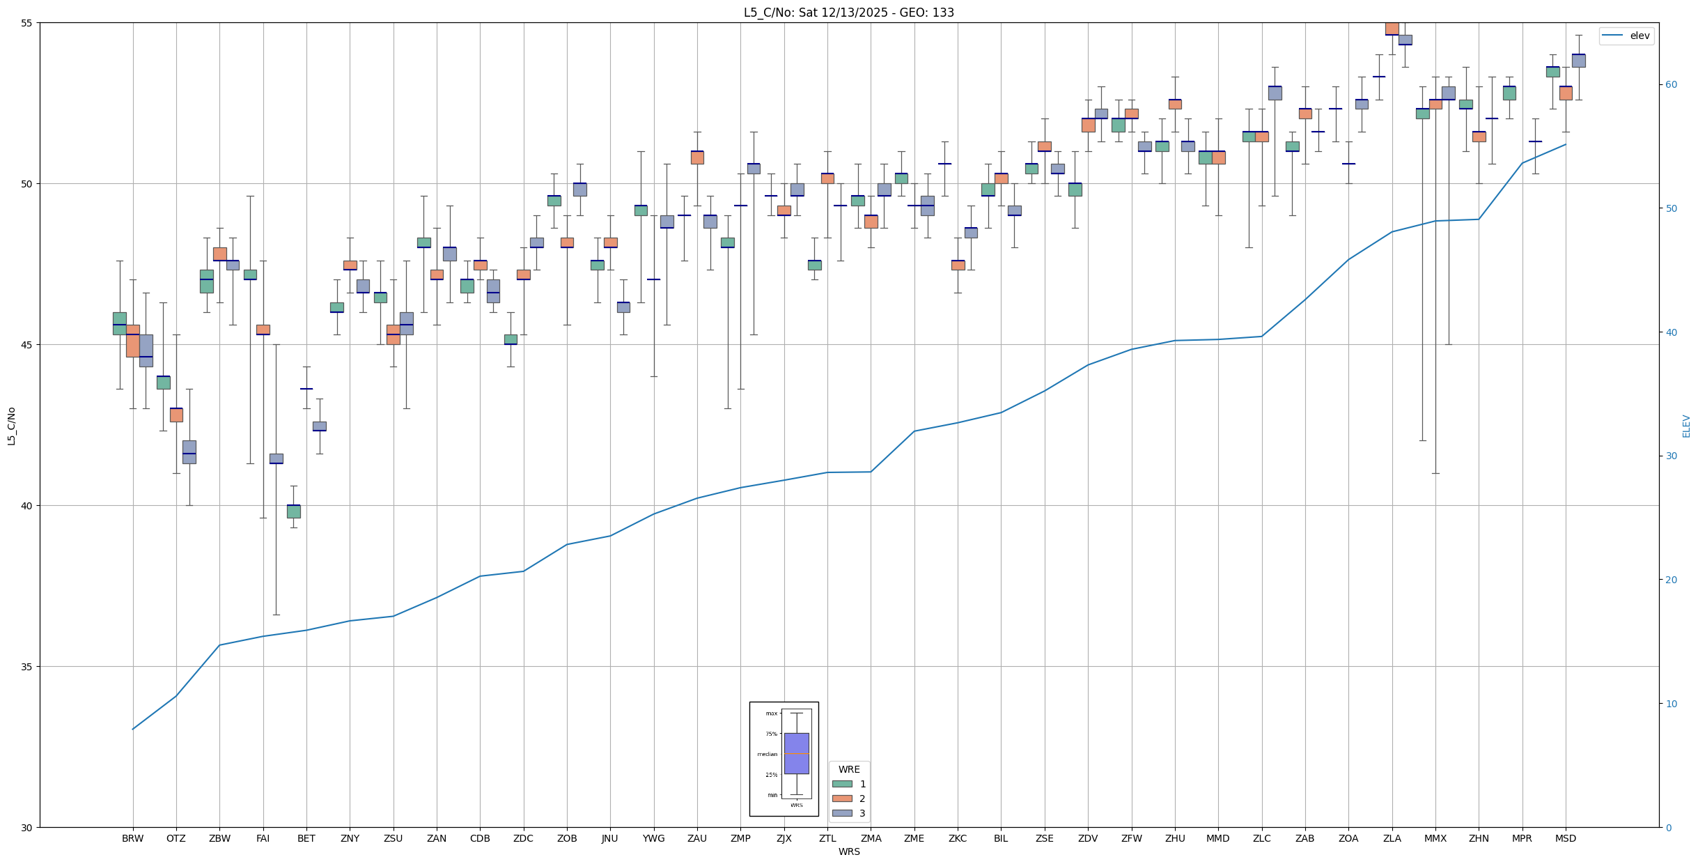
Task: Click the ELEV right axis title
Action: click(x=1686, y=426)
